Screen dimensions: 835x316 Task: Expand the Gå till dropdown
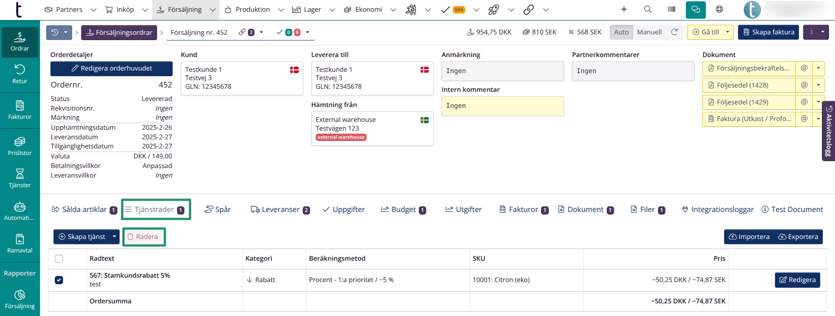pos(727,32)
